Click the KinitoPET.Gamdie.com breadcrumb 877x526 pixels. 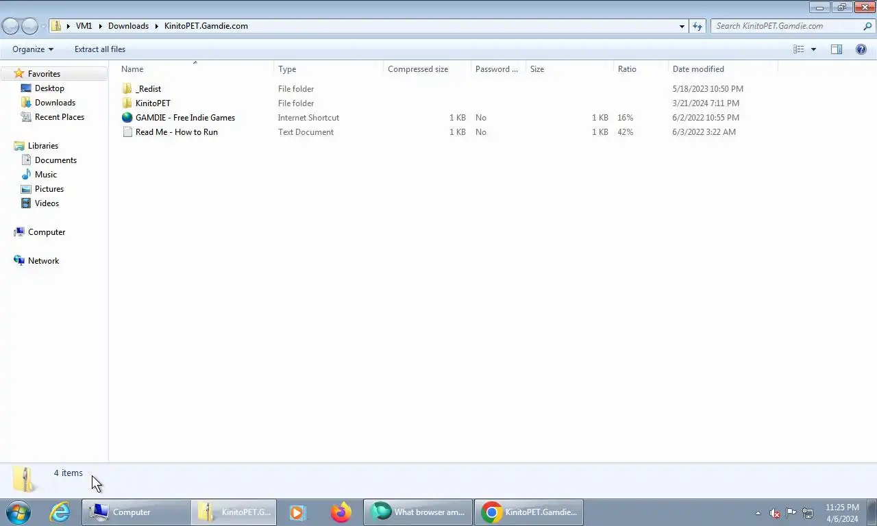coord(206,26)
